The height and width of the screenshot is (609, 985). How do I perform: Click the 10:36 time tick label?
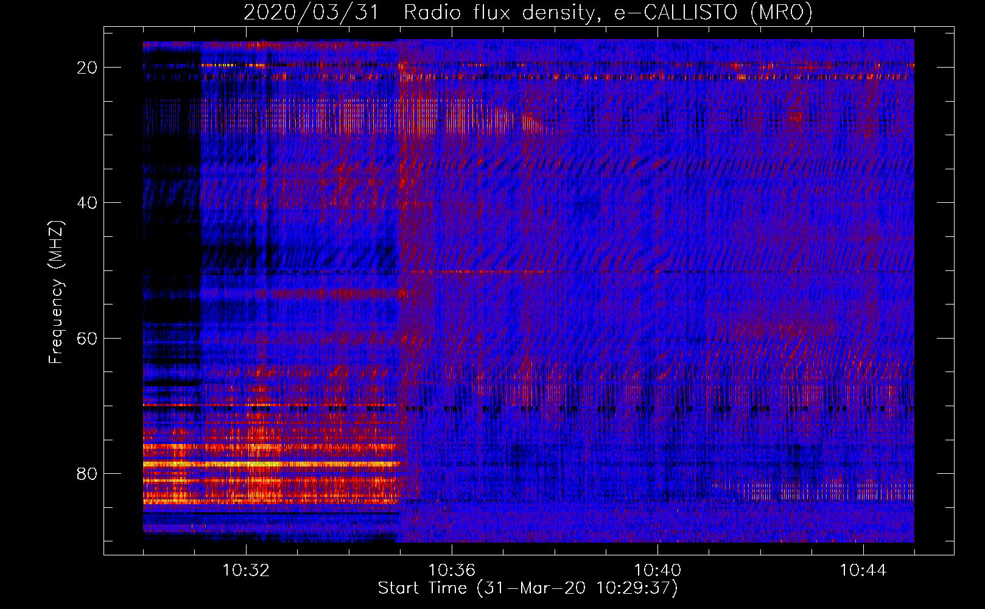coord(452,571)
